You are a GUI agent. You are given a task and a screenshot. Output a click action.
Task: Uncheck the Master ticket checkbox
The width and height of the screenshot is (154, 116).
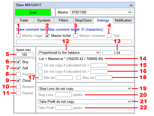(x=47, y=36)
